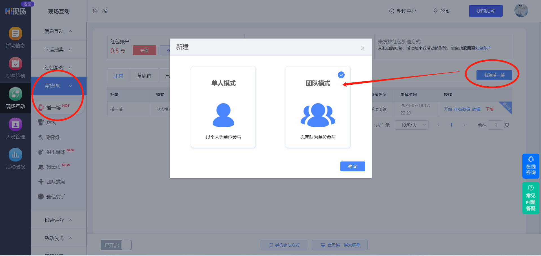Confirm with the 确定 button

point(353,166)
